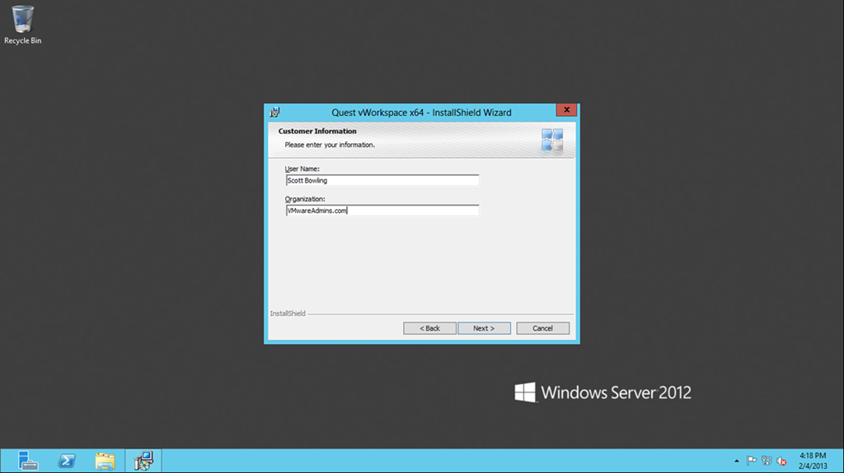Close the InstallShield Wizard window

click(x=566, y=109)
